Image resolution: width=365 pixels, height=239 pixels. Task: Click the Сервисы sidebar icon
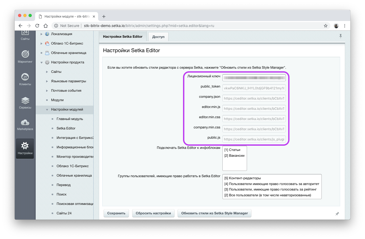pyautogui.click(x=25, y=102)
